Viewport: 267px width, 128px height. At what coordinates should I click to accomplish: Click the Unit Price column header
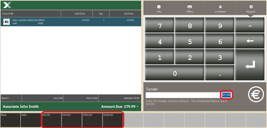(x=77, y=14)
